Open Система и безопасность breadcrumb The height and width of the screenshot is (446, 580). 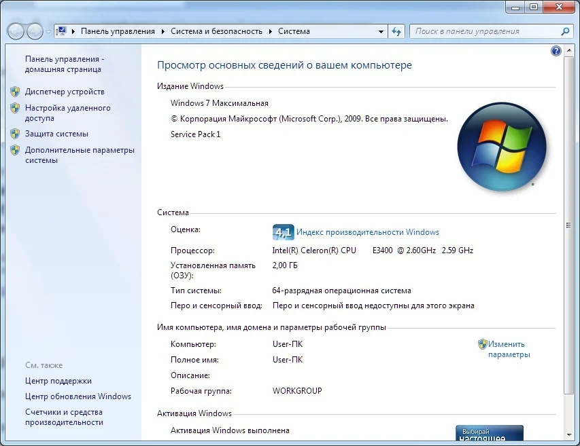pyautogui.click(x=216, y=31)
